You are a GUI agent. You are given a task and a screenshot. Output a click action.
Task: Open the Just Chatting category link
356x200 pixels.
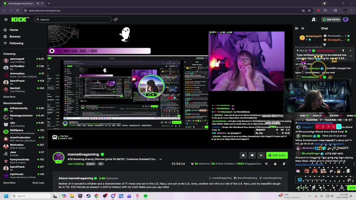point(75,164)
